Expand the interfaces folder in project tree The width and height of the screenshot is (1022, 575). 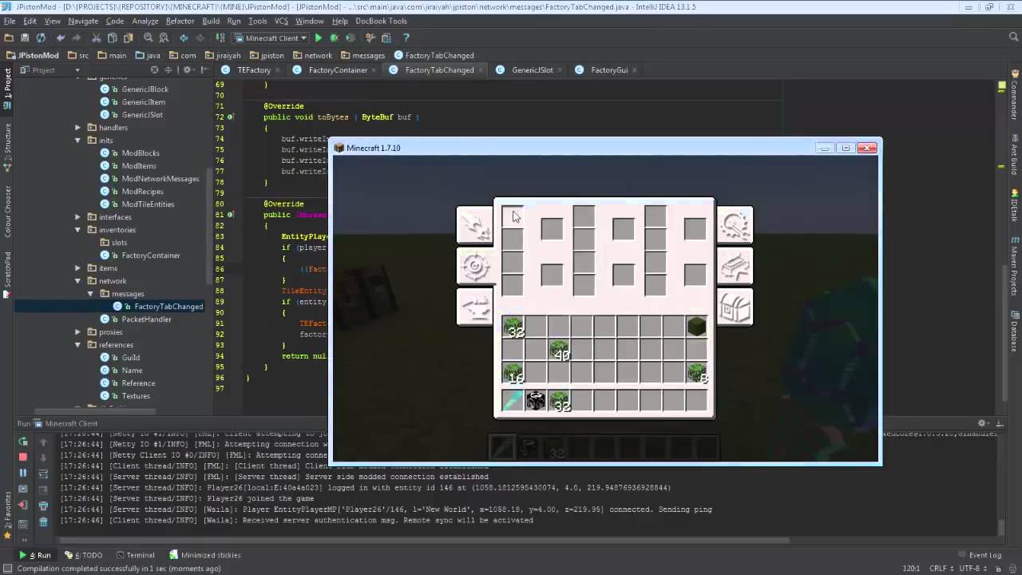point(78,217)
